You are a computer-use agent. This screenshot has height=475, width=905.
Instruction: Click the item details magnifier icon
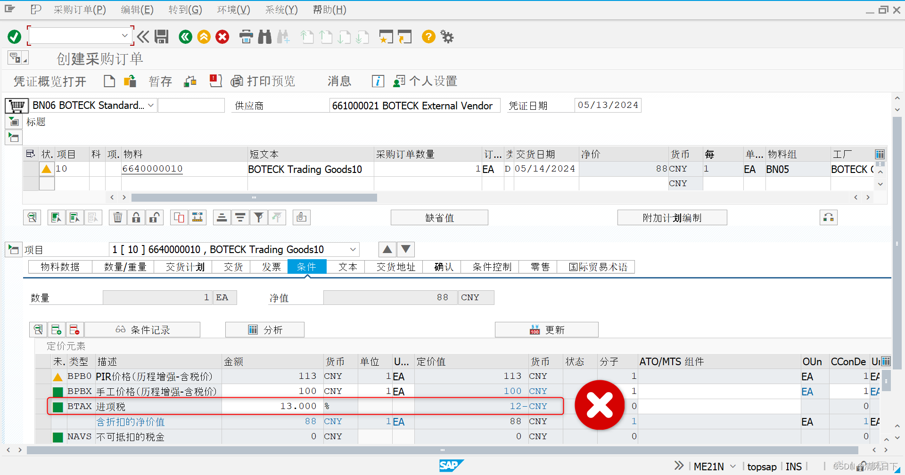(32, 217)
